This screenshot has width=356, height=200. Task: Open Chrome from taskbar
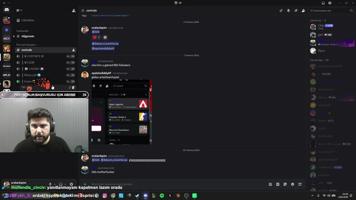(x=113, y=196)
